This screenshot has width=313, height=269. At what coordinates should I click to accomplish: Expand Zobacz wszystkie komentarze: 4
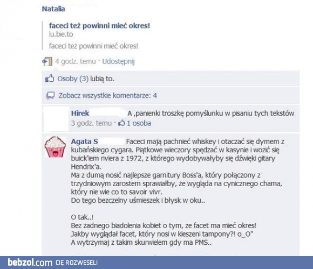(x=108, y=96)
